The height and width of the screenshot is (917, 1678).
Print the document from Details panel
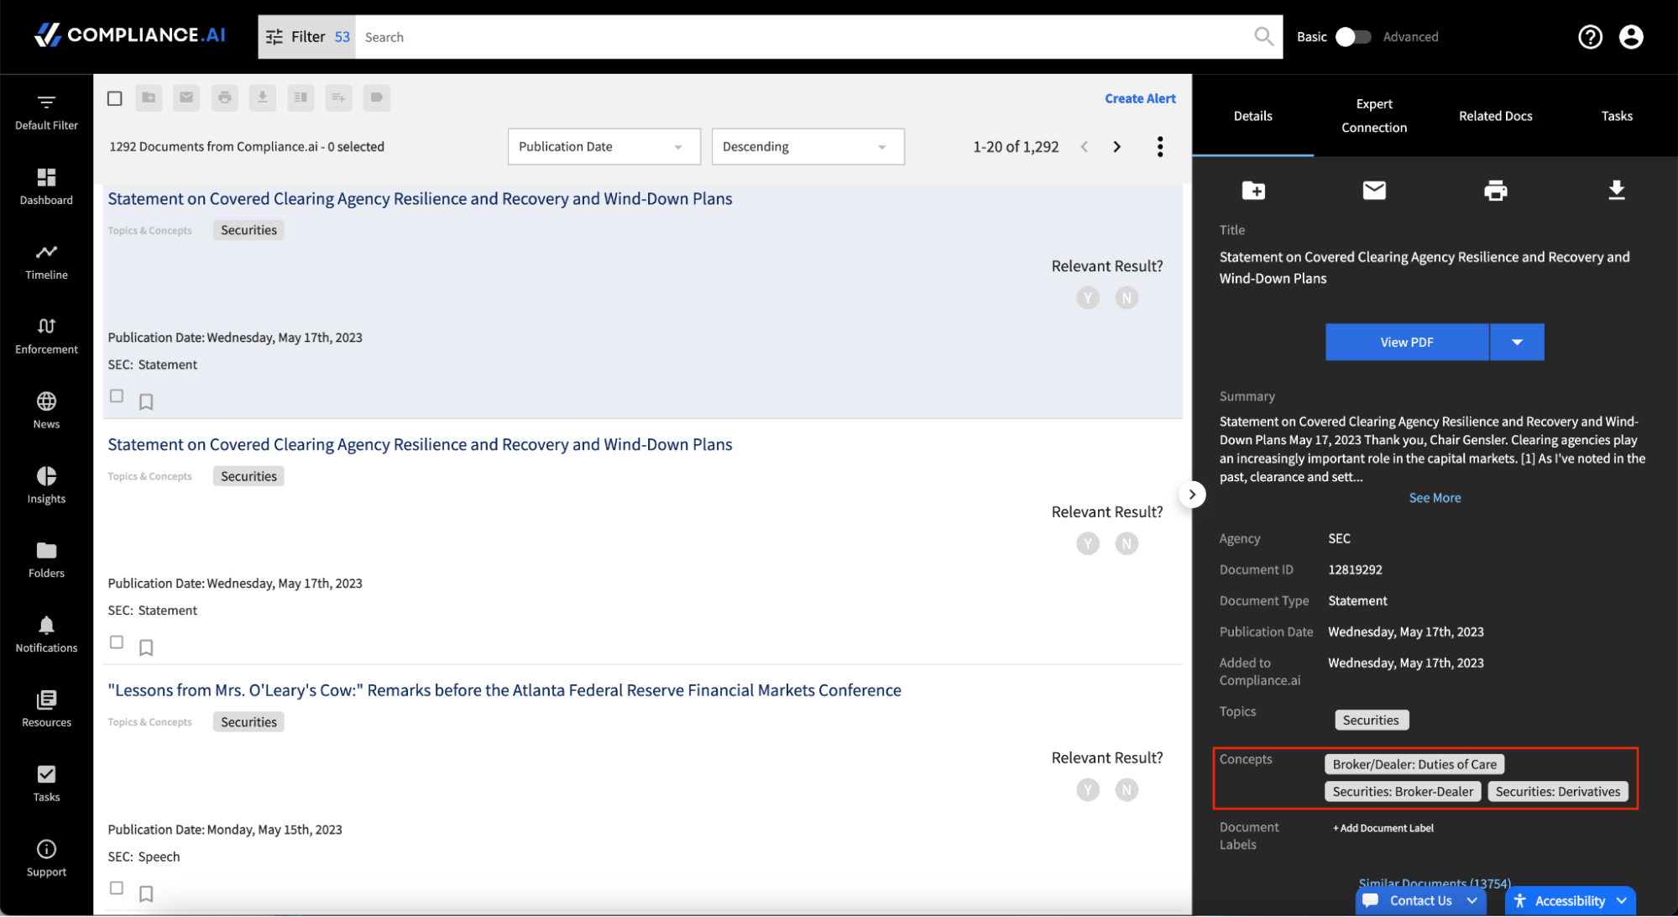[1495, 191]
